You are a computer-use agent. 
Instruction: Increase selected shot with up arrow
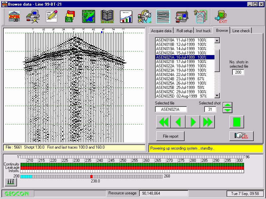[x=227, y=105]
